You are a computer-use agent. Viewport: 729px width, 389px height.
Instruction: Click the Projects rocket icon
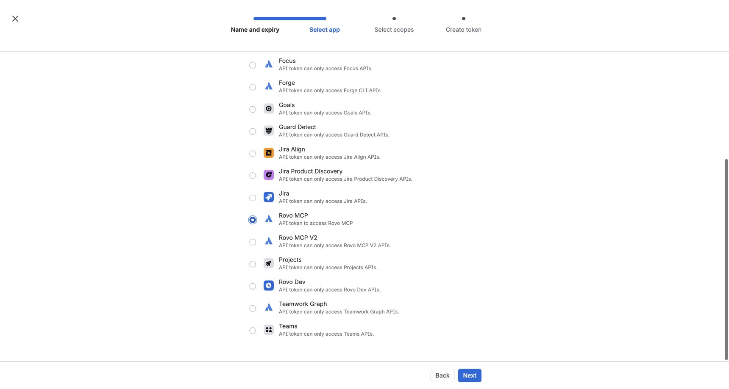pyautogui.click(x=269, y=263)
